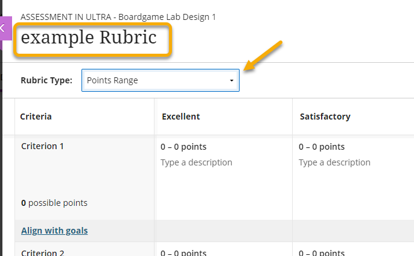Select the Criterion 1 title cell

tap(42, 146)
